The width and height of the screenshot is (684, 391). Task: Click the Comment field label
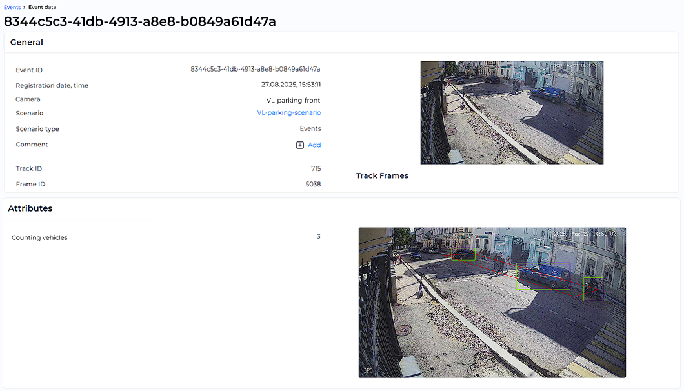click(31, 145)
